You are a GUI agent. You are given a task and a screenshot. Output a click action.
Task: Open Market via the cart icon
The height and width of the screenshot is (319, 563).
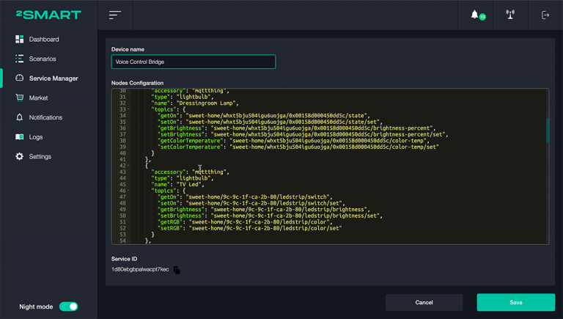coord(20,98)
